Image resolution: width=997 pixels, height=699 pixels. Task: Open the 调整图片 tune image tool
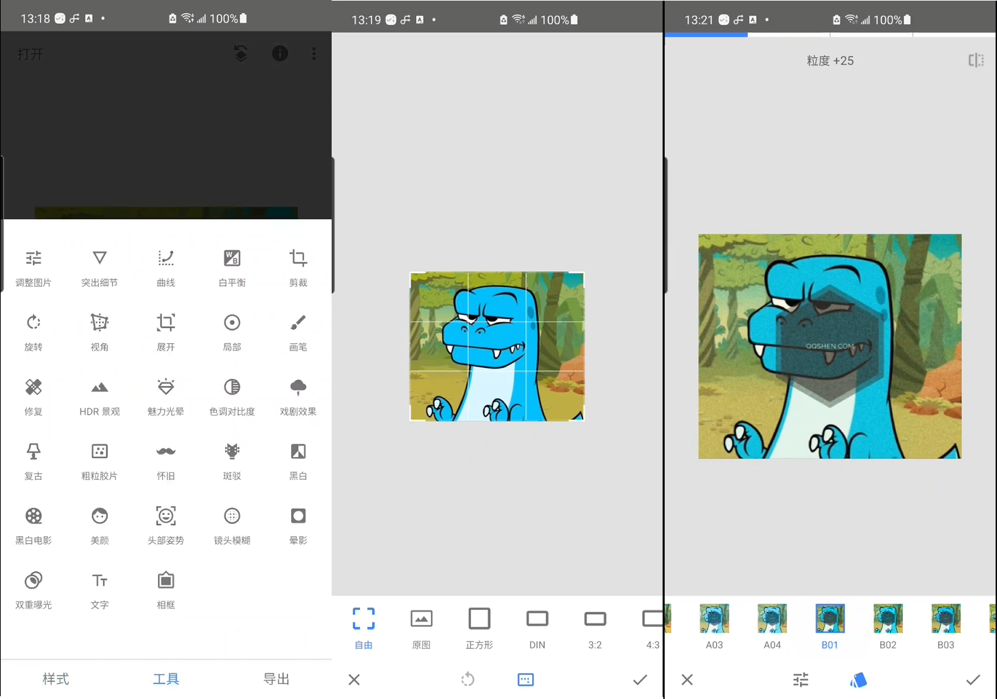pos(33,268)
